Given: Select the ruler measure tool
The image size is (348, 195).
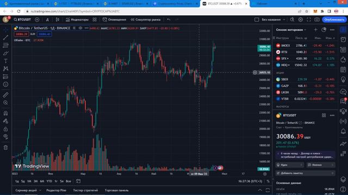Looking at the screenshot, I should (6, 95).
